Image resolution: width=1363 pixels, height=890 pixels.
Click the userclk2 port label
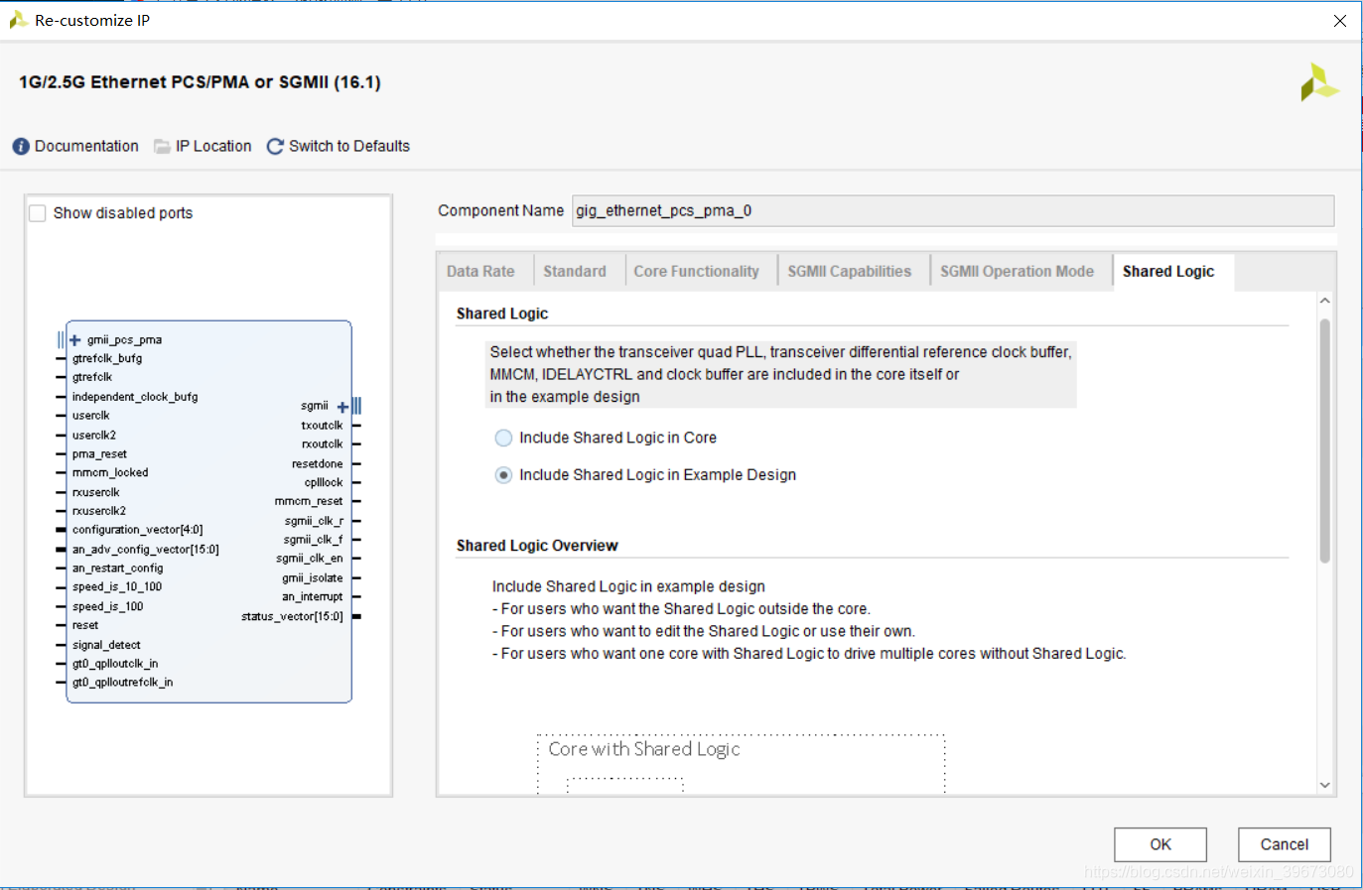click(94, 436)
